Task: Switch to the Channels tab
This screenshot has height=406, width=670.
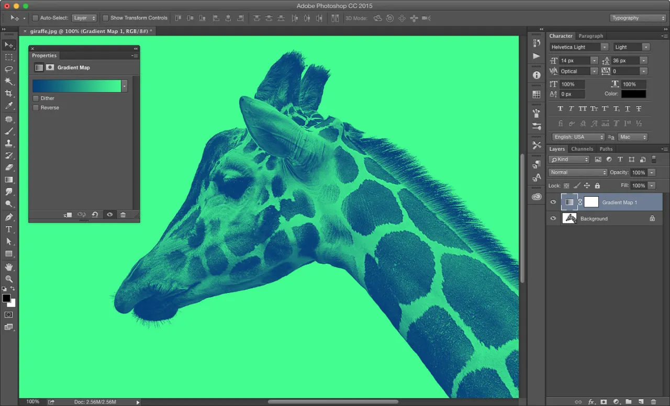Action: coord(582,149)
